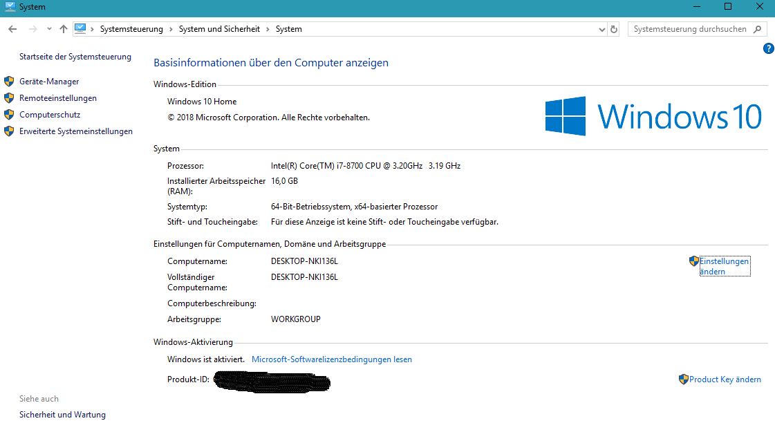Click shield icon beside Erweiterte Systemeinstellungen
Image resolution: width=775 pixels, height=432 pixels.
point(9,131)
